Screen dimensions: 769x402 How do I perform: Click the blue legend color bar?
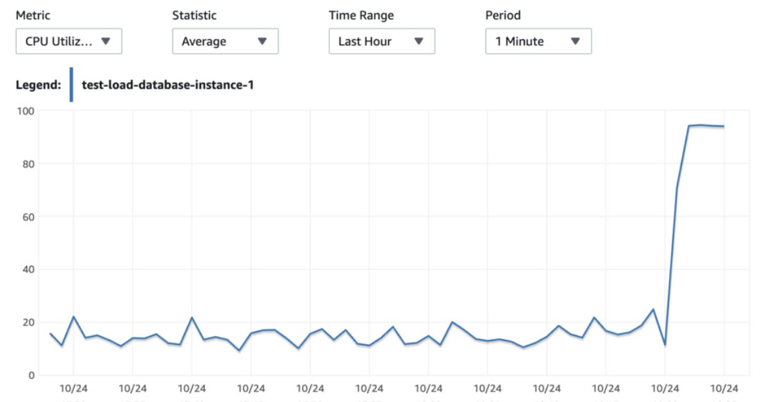coord(70,83)
